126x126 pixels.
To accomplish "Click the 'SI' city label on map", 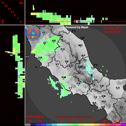I will [45, 43].
